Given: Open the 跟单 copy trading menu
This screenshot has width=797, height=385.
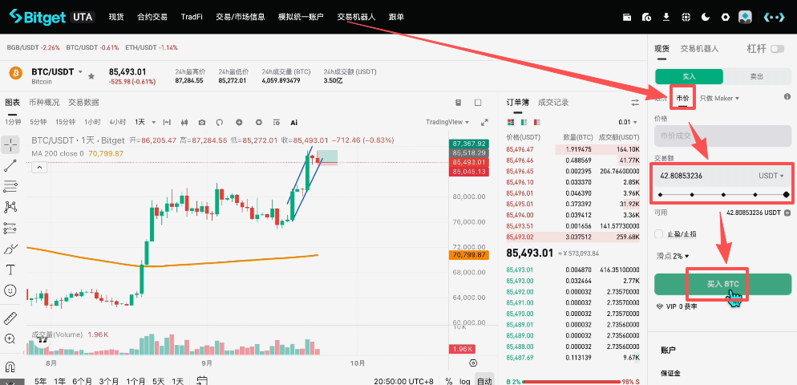Looking at the screenshot, I should 396,17.
